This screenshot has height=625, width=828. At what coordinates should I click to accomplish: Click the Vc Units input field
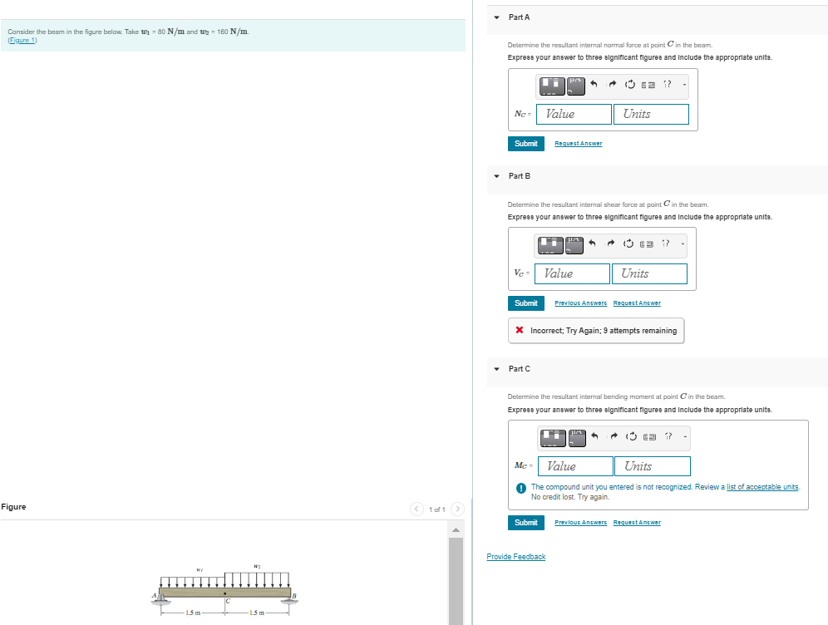point(649,273)
